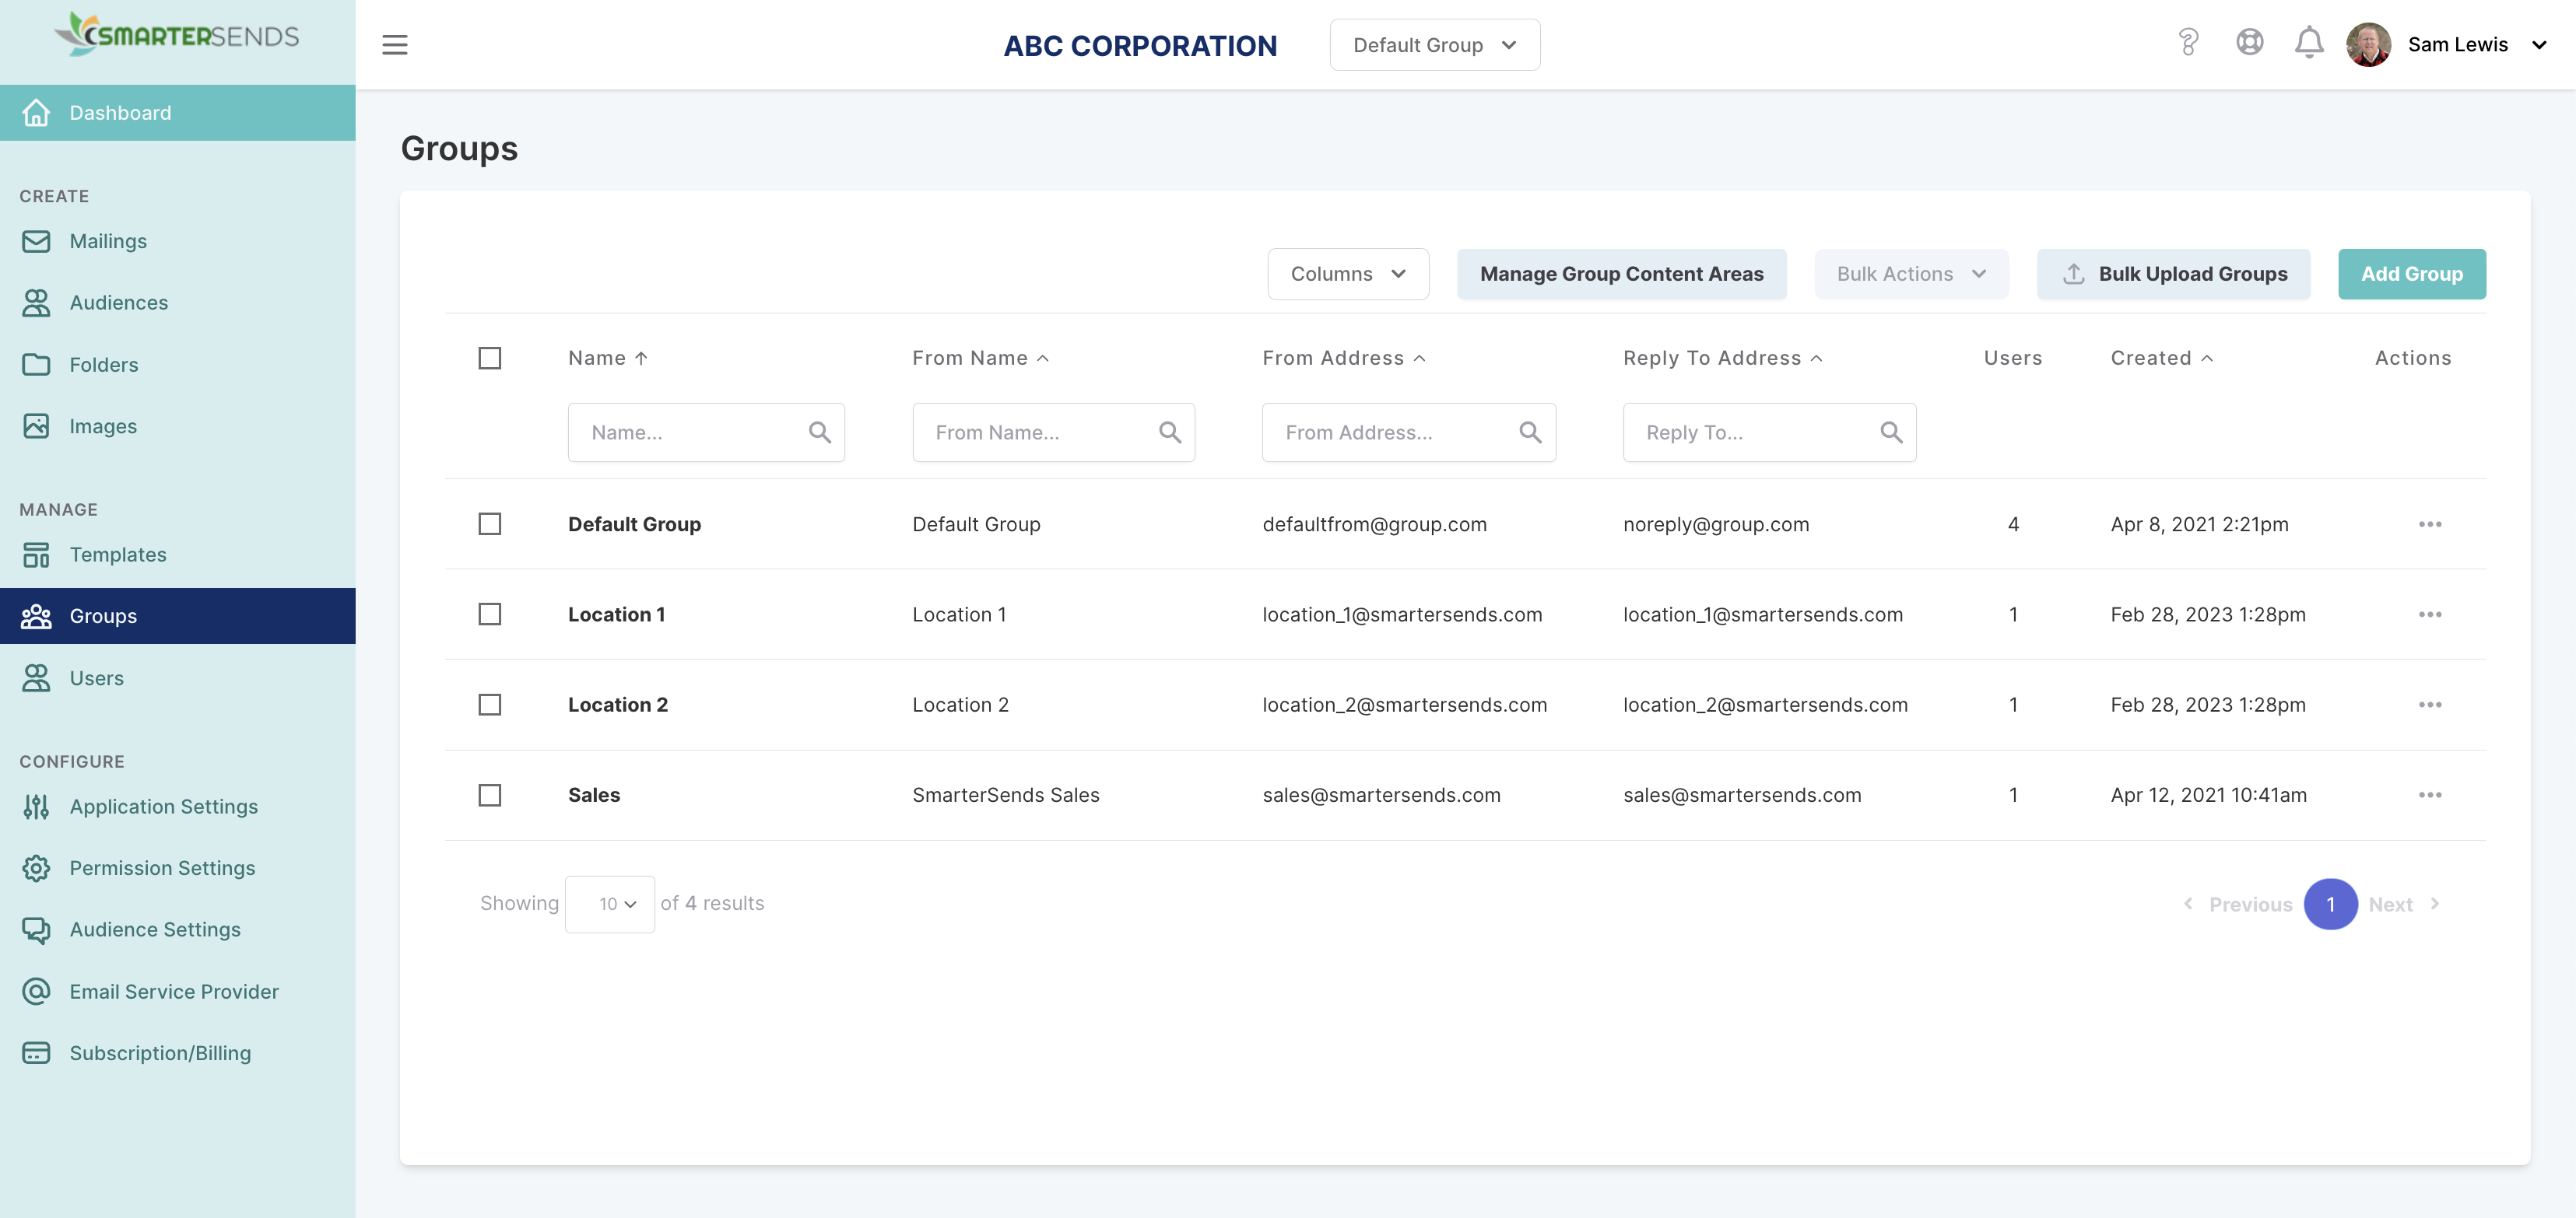Open the notifications bell
This screenshot has width=2576, height=1218.
[x=2308, y=43]
